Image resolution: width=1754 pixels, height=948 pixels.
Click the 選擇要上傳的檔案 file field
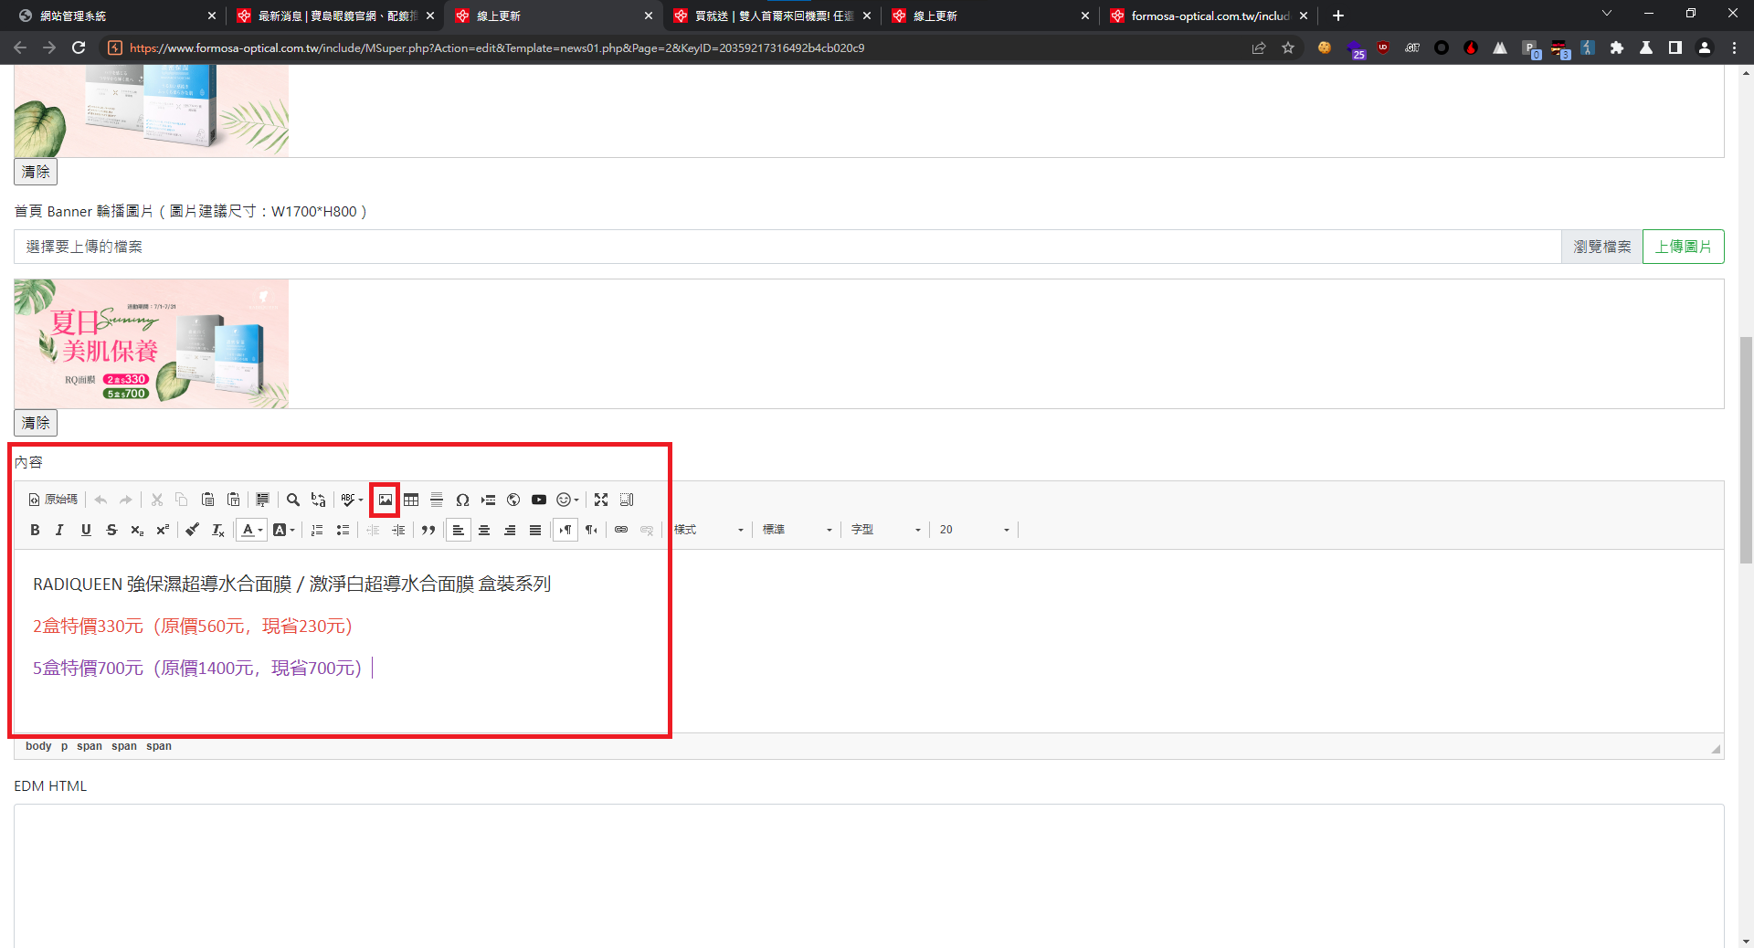click(x=787, y=247)
